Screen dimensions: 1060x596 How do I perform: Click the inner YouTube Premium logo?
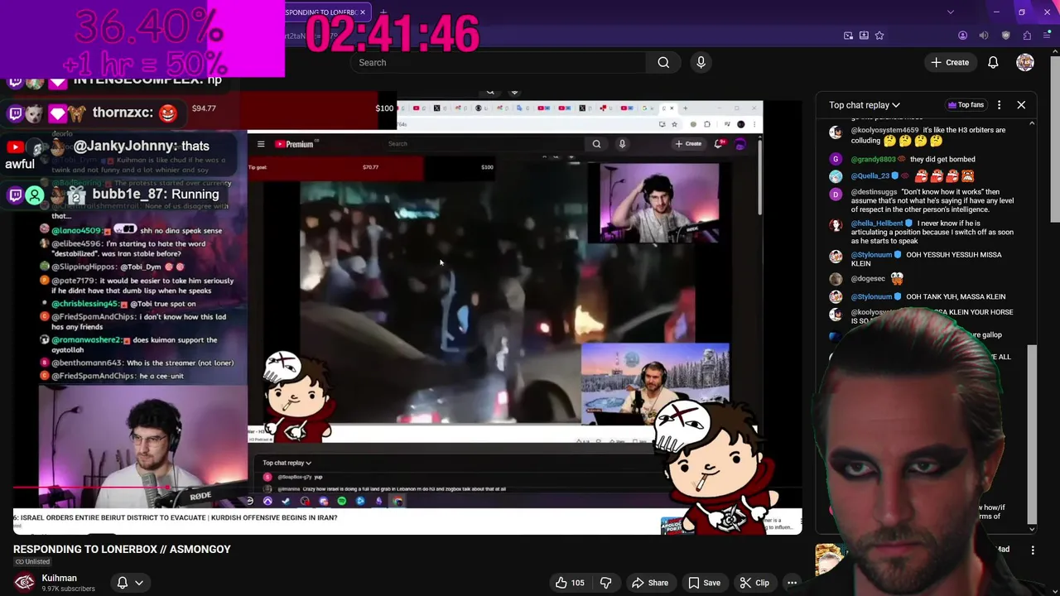click(x=294, y=144)
